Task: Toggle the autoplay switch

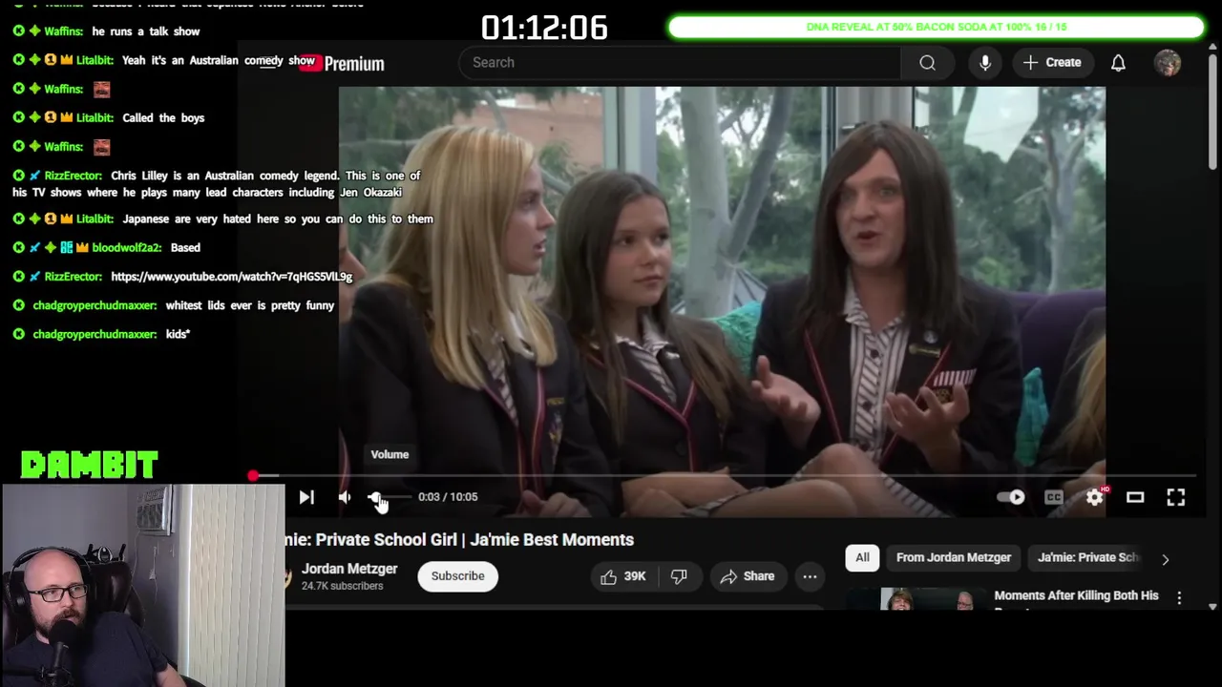Action: click(x=1011, y=497)
